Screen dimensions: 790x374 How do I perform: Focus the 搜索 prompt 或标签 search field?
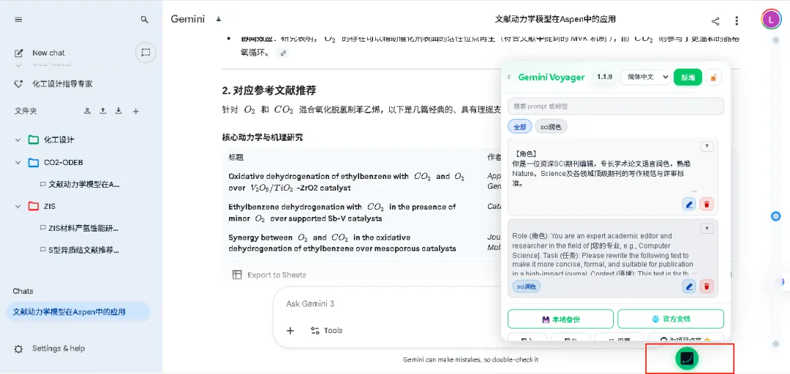pos(616,106)
